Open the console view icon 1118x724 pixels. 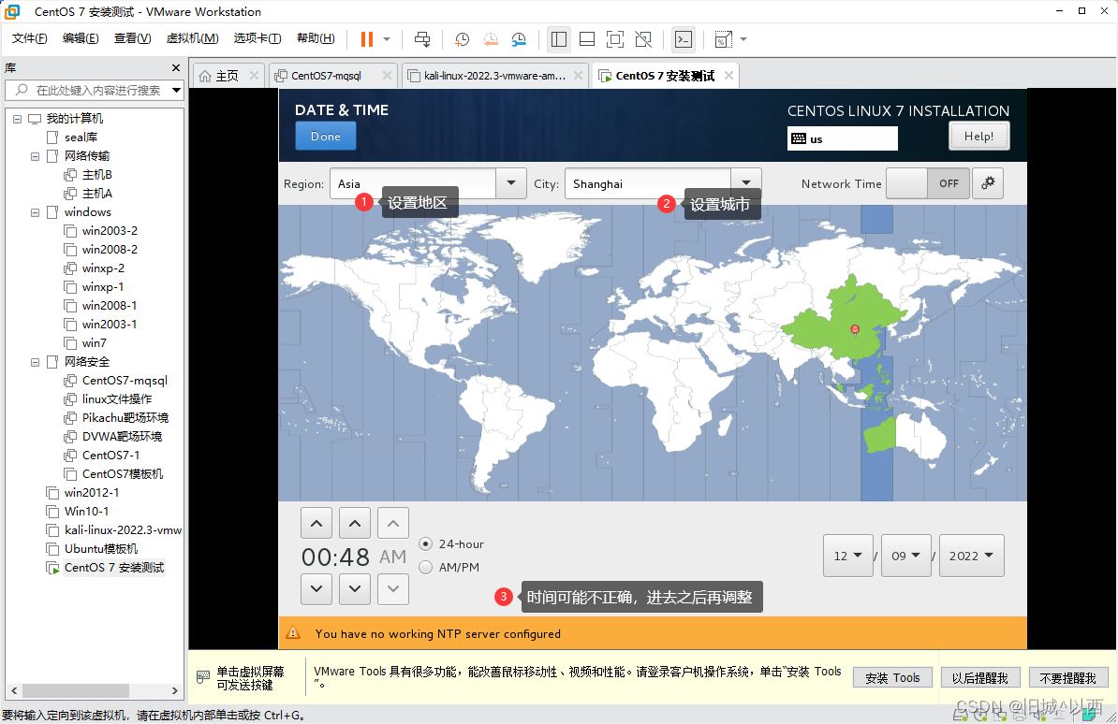point(683,39)
